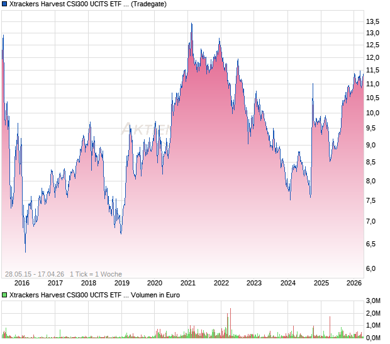Click the blue price-series legend square
Screen dimensions: 390x344
pyautogui.click(x=4, y=4)
